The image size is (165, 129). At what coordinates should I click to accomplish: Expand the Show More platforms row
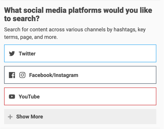80,116
